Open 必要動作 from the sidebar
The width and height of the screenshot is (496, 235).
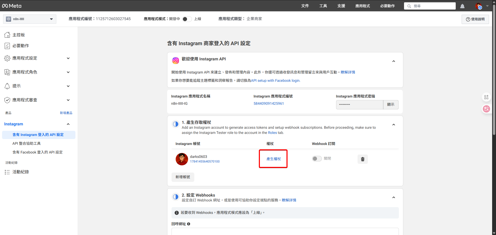coord(21,46)
